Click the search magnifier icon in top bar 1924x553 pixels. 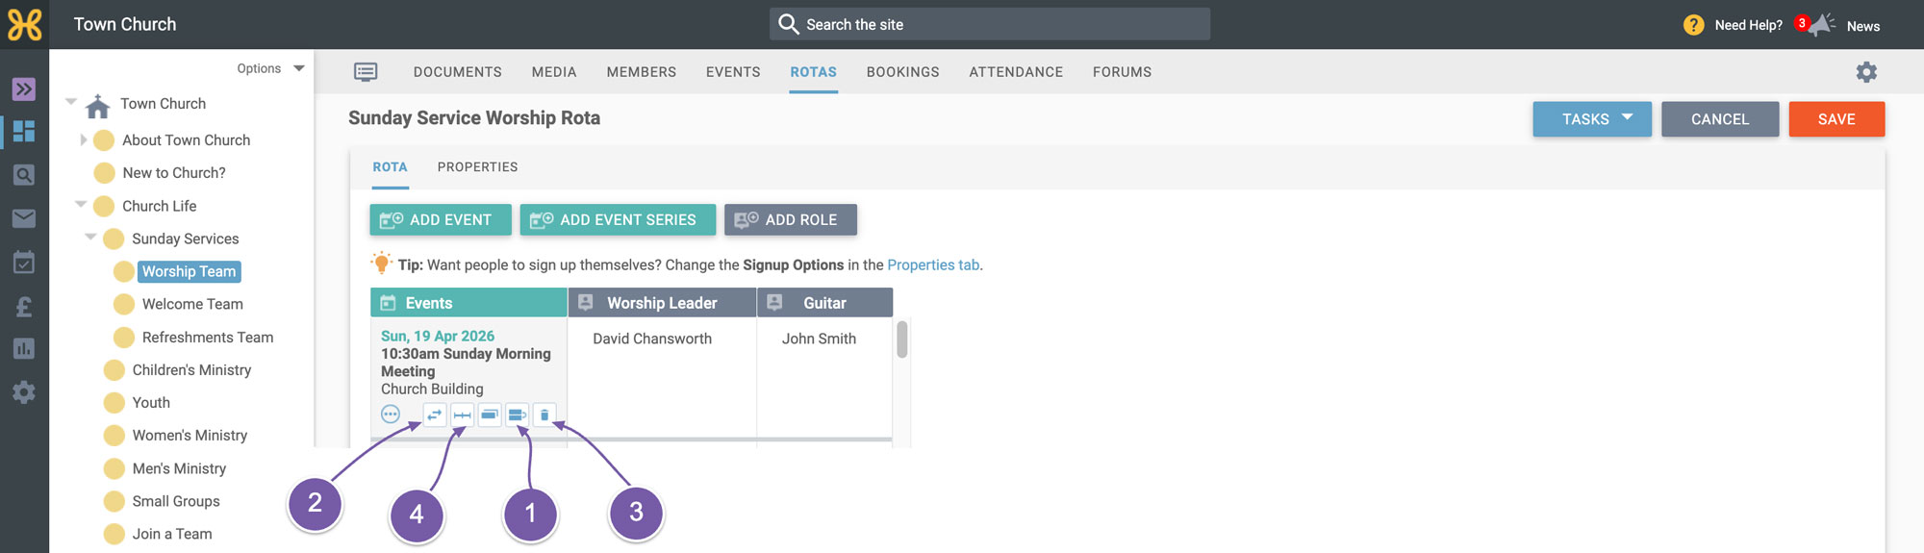[788, 24]
